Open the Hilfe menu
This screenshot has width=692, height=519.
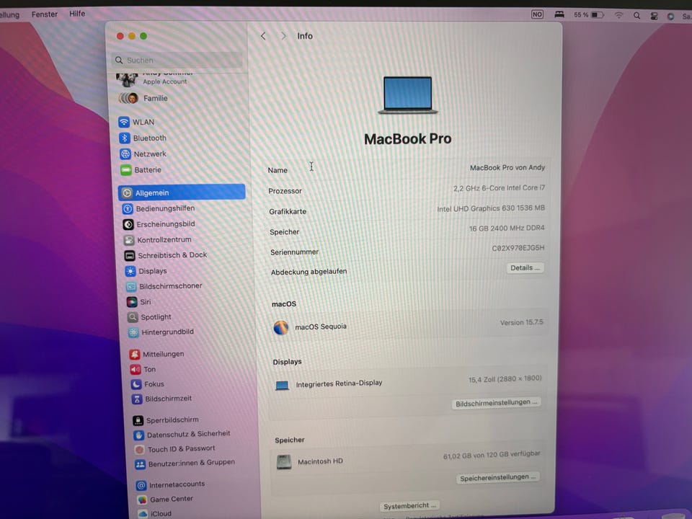coord(77,14)
